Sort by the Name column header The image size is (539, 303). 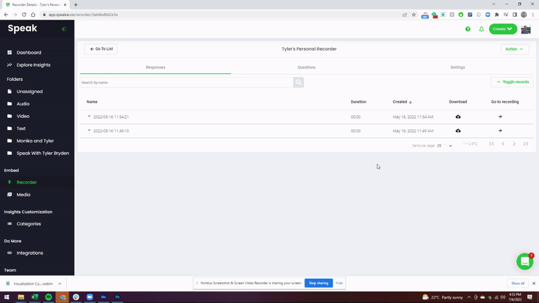tap(92, 102)
